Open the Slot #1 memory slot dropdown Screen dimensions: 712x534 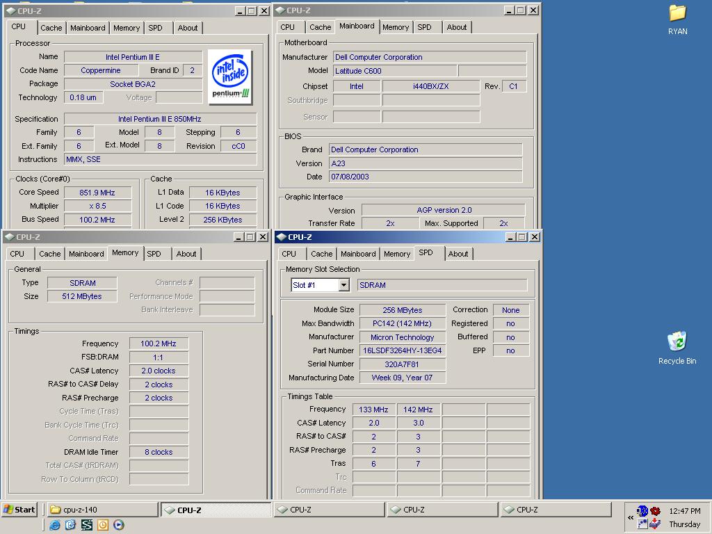click(x=343, y=285)
